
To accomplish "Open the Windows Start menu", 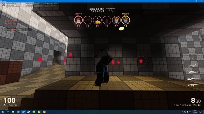I will pos(2,112).
